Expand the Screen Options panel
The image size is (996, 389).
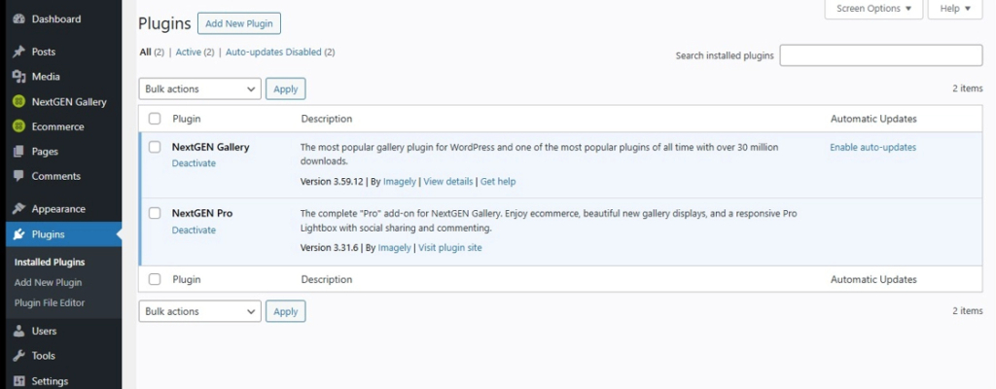[873, 9]
